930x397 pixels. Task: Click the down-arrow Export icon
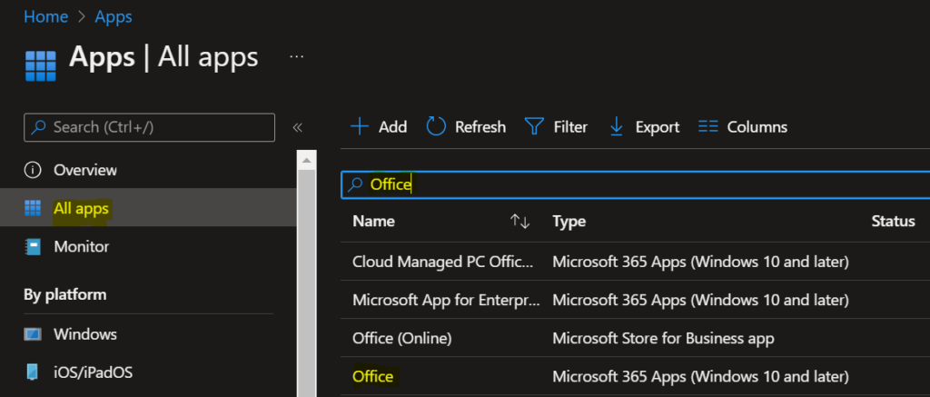pyautogui.click(x=617, y=127)
